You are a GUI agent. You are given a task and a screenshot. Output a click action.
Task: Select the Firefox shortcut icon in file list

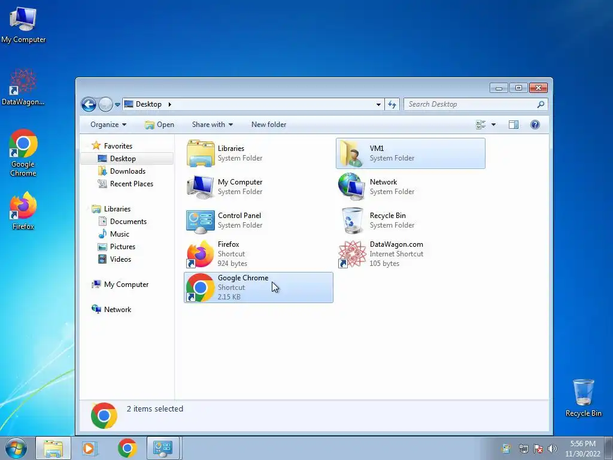click(x=200, y=254)
